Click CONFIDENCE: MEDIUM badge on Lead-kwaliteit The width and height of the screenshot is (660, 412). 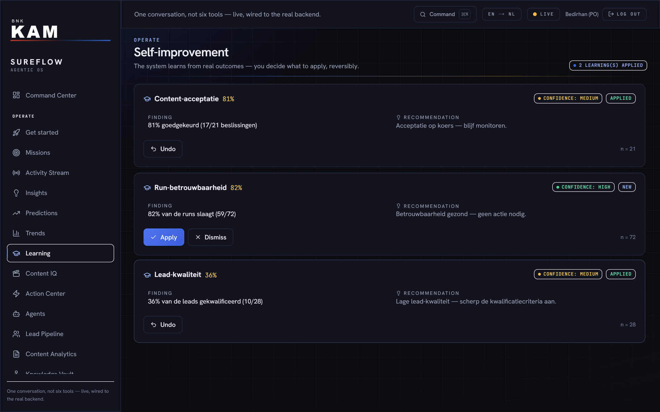(x=568, y=274)
